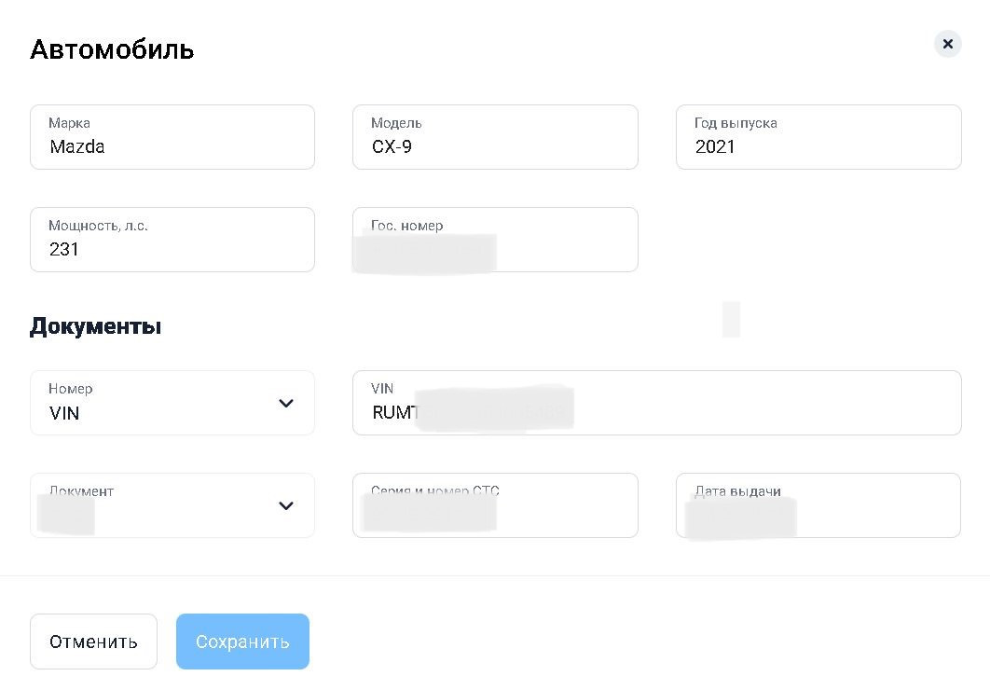Click the CX-9 model value
Image resolution: width=990 pixels, height=690 pixels.
[392, 146]
